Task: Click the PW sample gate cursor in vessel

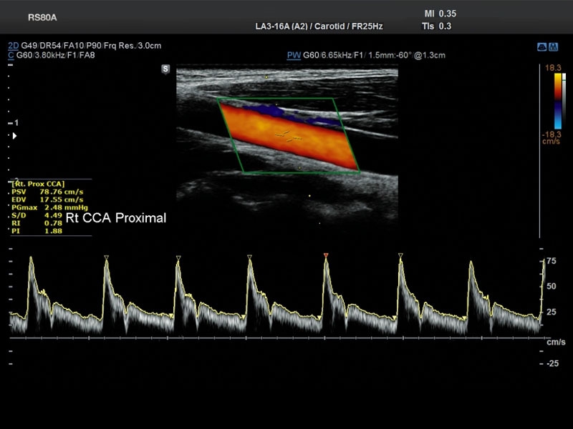Action: point(289,134)
